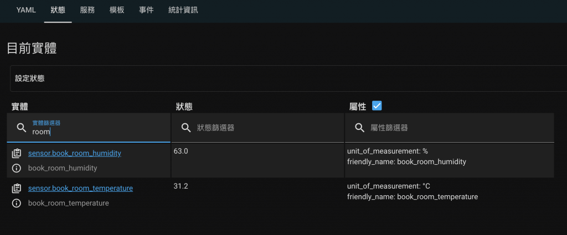Open the 事件 tab

point(146,10)
